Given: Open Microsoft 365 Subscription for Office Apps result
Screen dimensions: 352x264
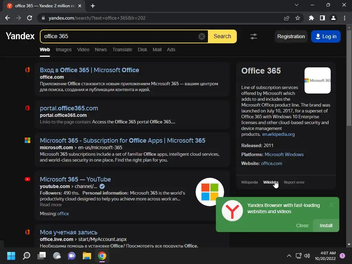Looking at the screenshot, I should pyautogui.click(x=123, y=141).
